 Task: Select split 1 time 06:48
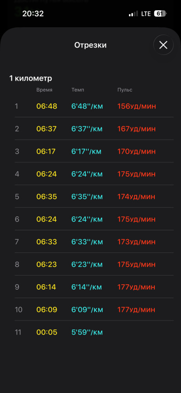click(x=47, y=106)
